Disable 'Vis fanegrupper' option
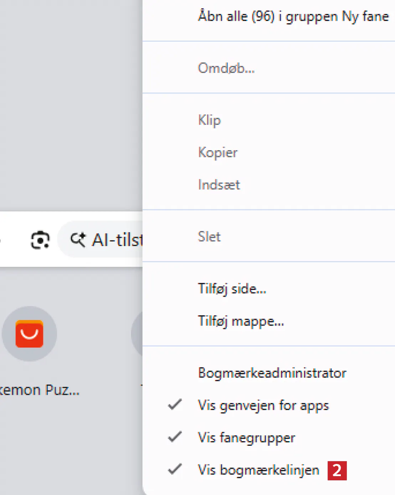395x495 pixels. (246, 438)
